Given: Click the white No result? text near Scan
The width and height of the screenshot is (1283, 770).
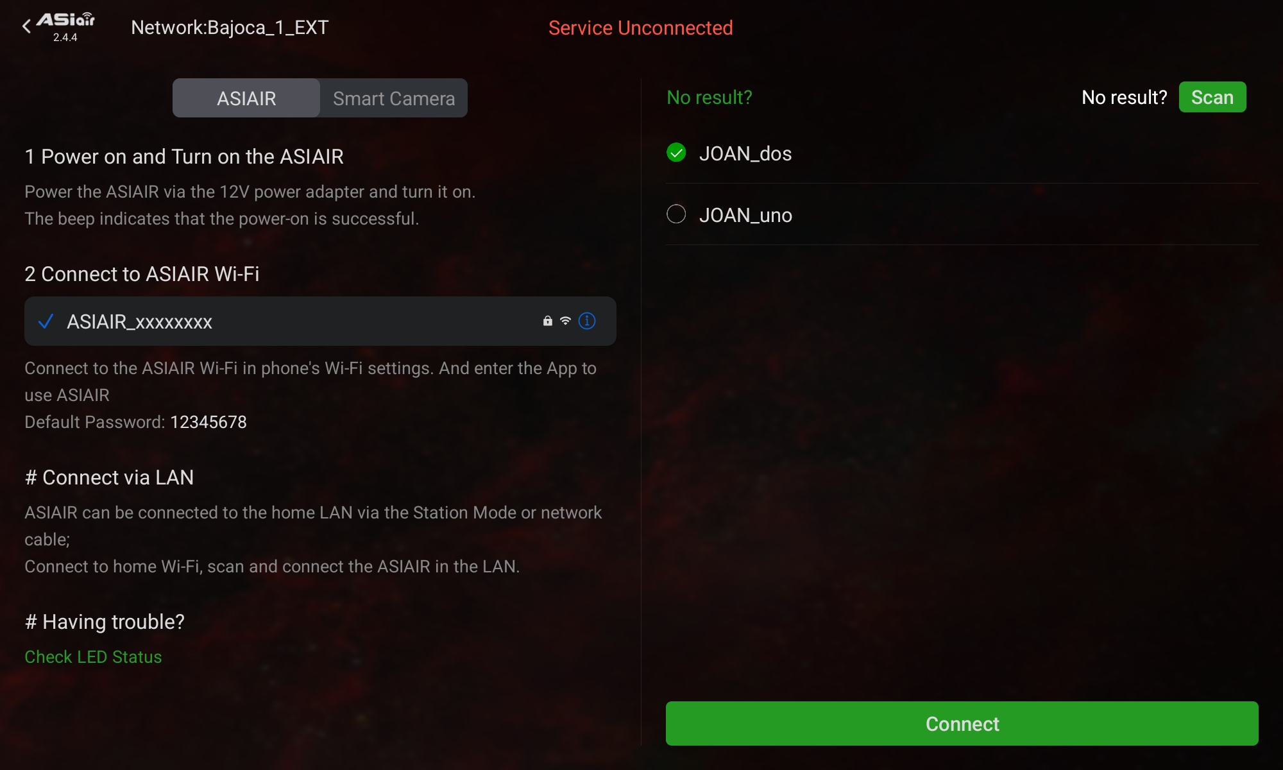Looking at the screenshot, I should tap(1124, 98).
